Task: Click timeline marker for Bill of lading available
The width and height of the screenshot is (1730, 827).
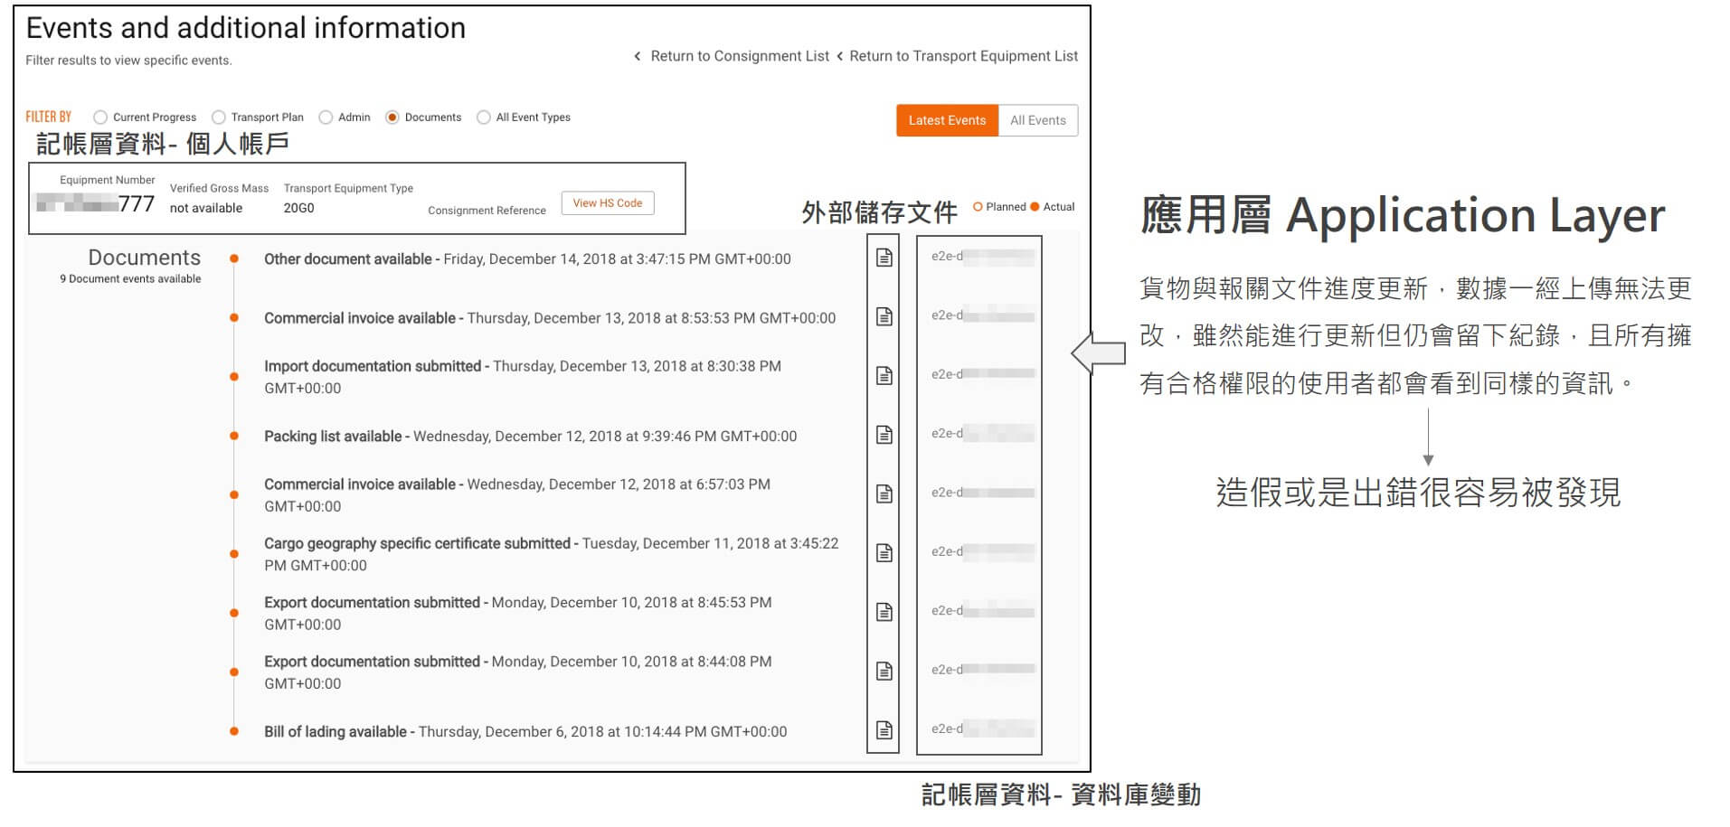Action: point(234,731)
